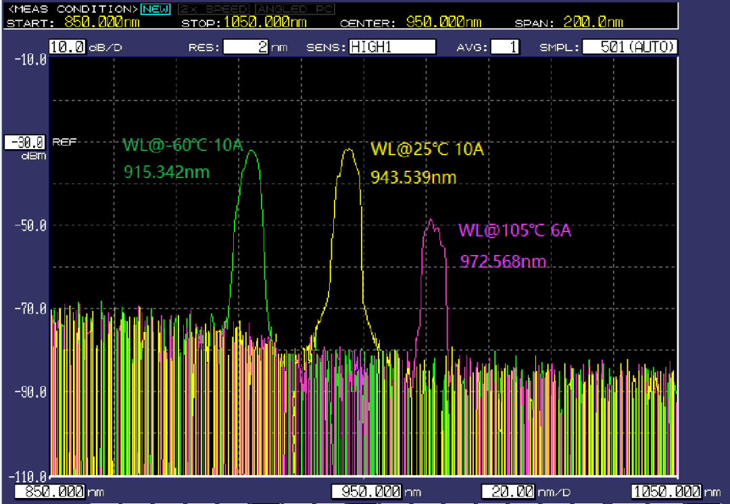The image size is (730, 504).
Task: Click the yellow WL@25°C 10A label
Action: coord(427,149)
